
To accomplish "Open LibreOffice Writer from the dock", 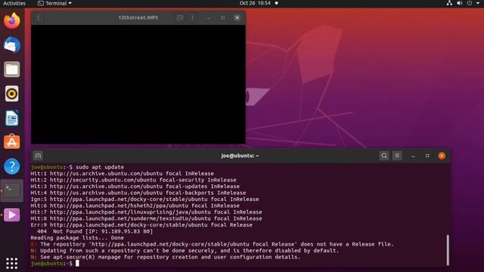I will coord(12,118).
